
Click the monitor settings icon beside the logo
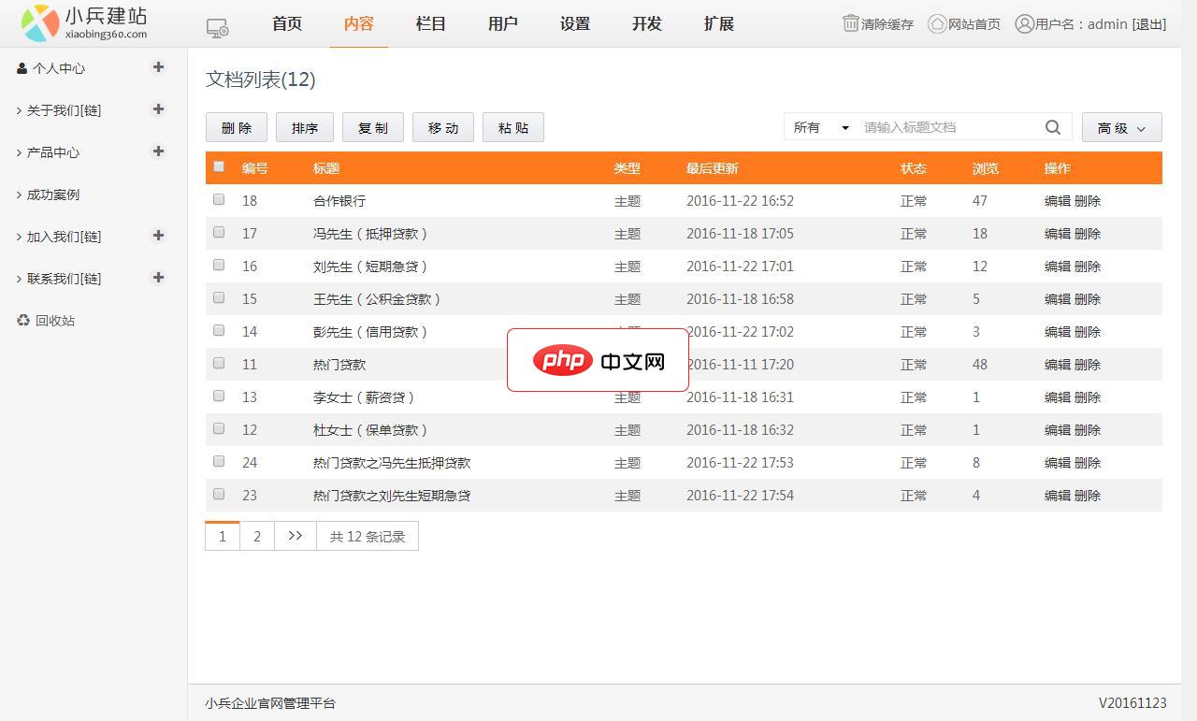[x=217, y=28]
